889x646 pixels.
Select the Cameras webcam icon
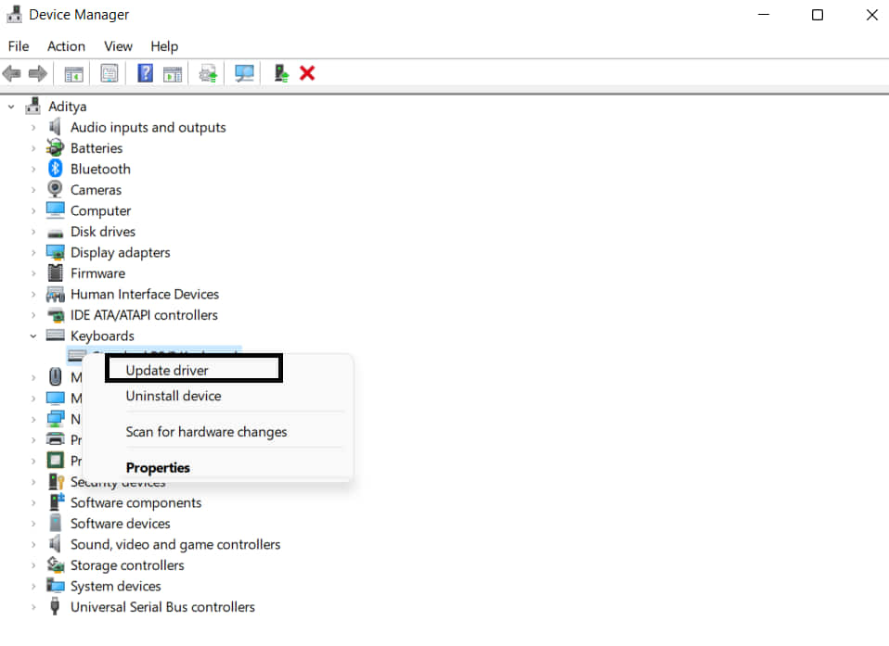point(55,188)
